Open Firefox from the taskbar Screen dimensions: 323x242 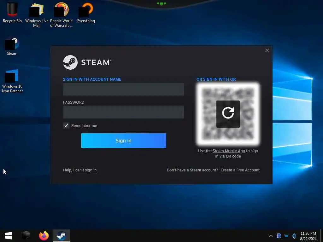click(44, 236)
